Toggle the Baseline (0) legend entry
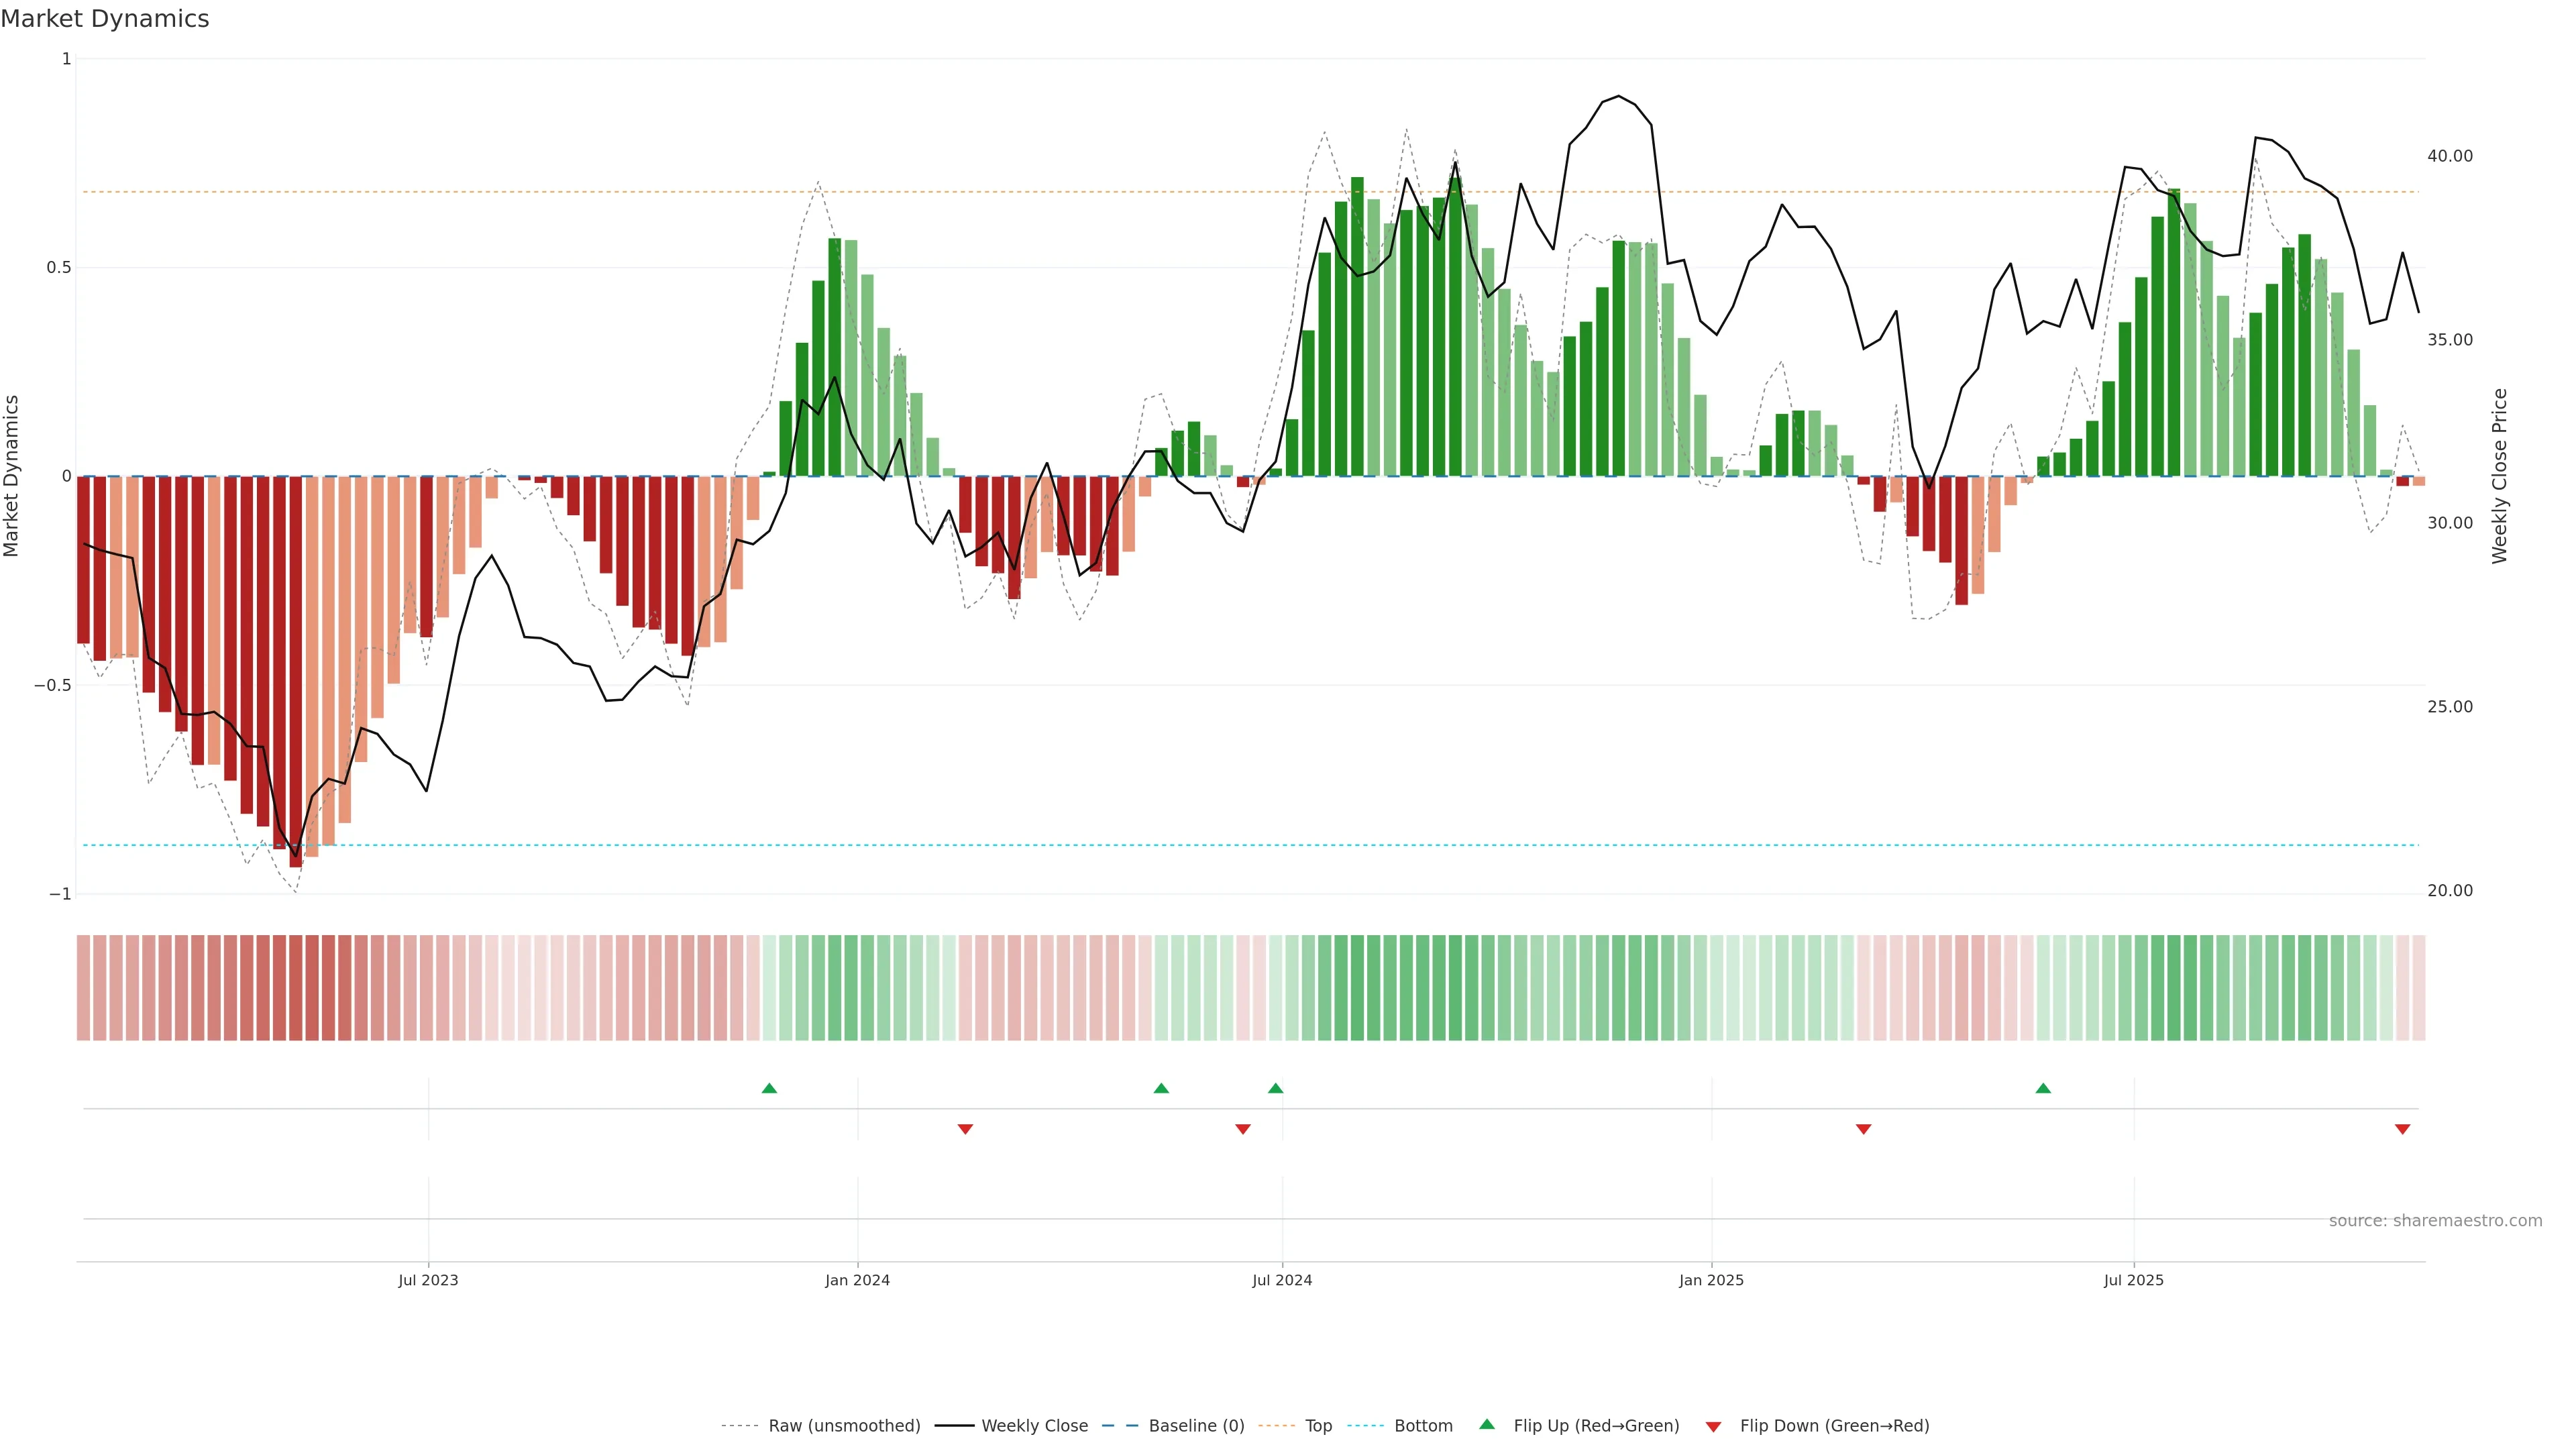The height and width of the screenshot is (1449, 2576). (x=1196, y=1426)
